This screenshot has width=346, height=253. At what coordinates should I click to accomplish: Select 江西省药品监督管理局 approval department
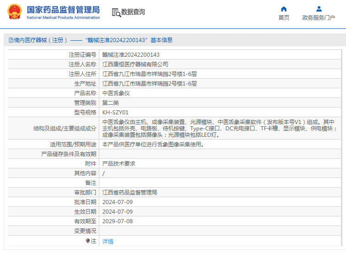click(x=130, y=193)
